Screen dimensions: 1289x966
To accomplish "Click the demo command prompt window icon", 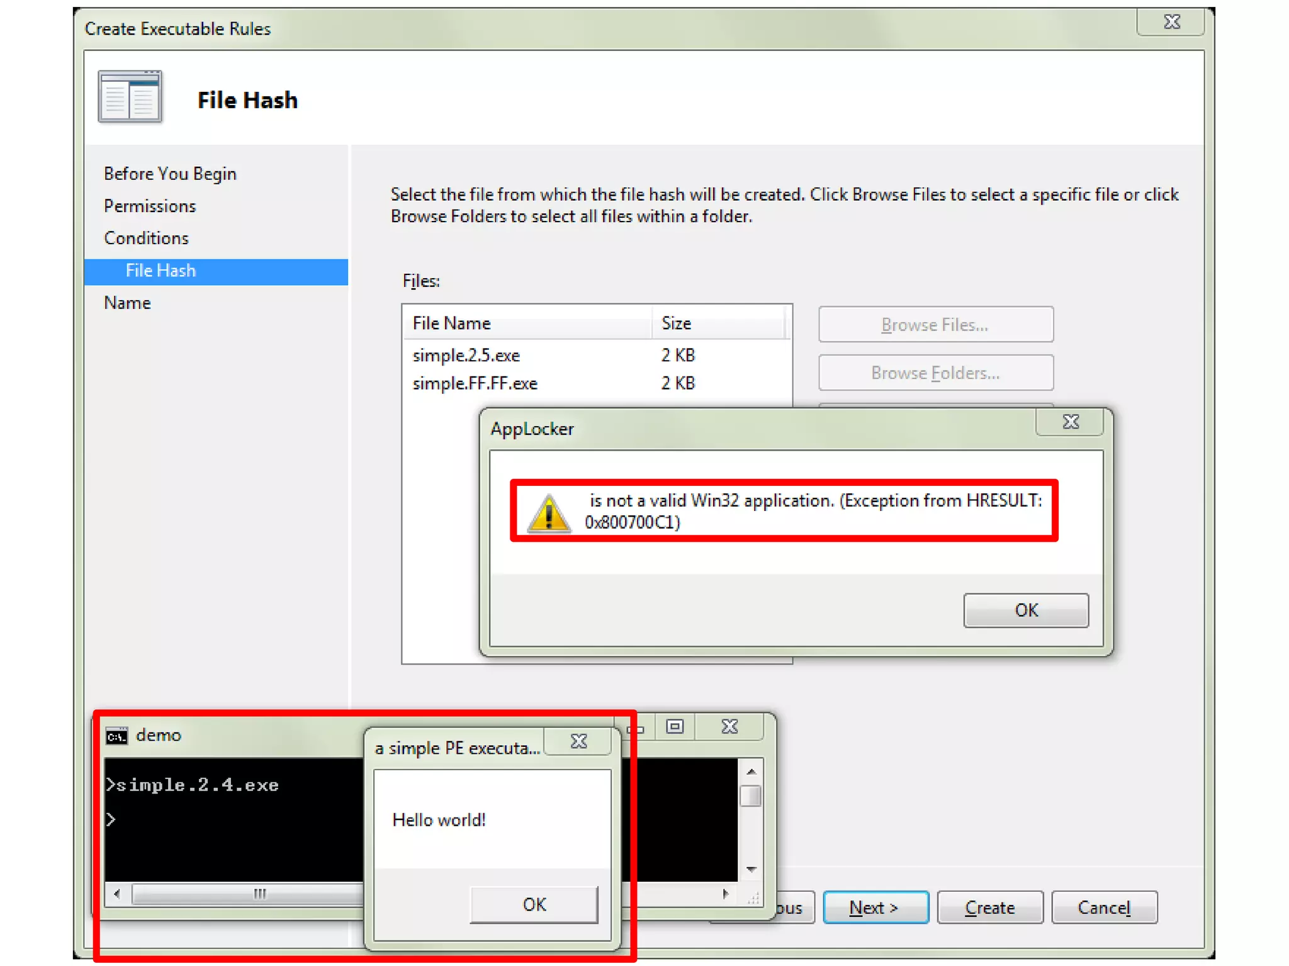I will click(117, 736).
